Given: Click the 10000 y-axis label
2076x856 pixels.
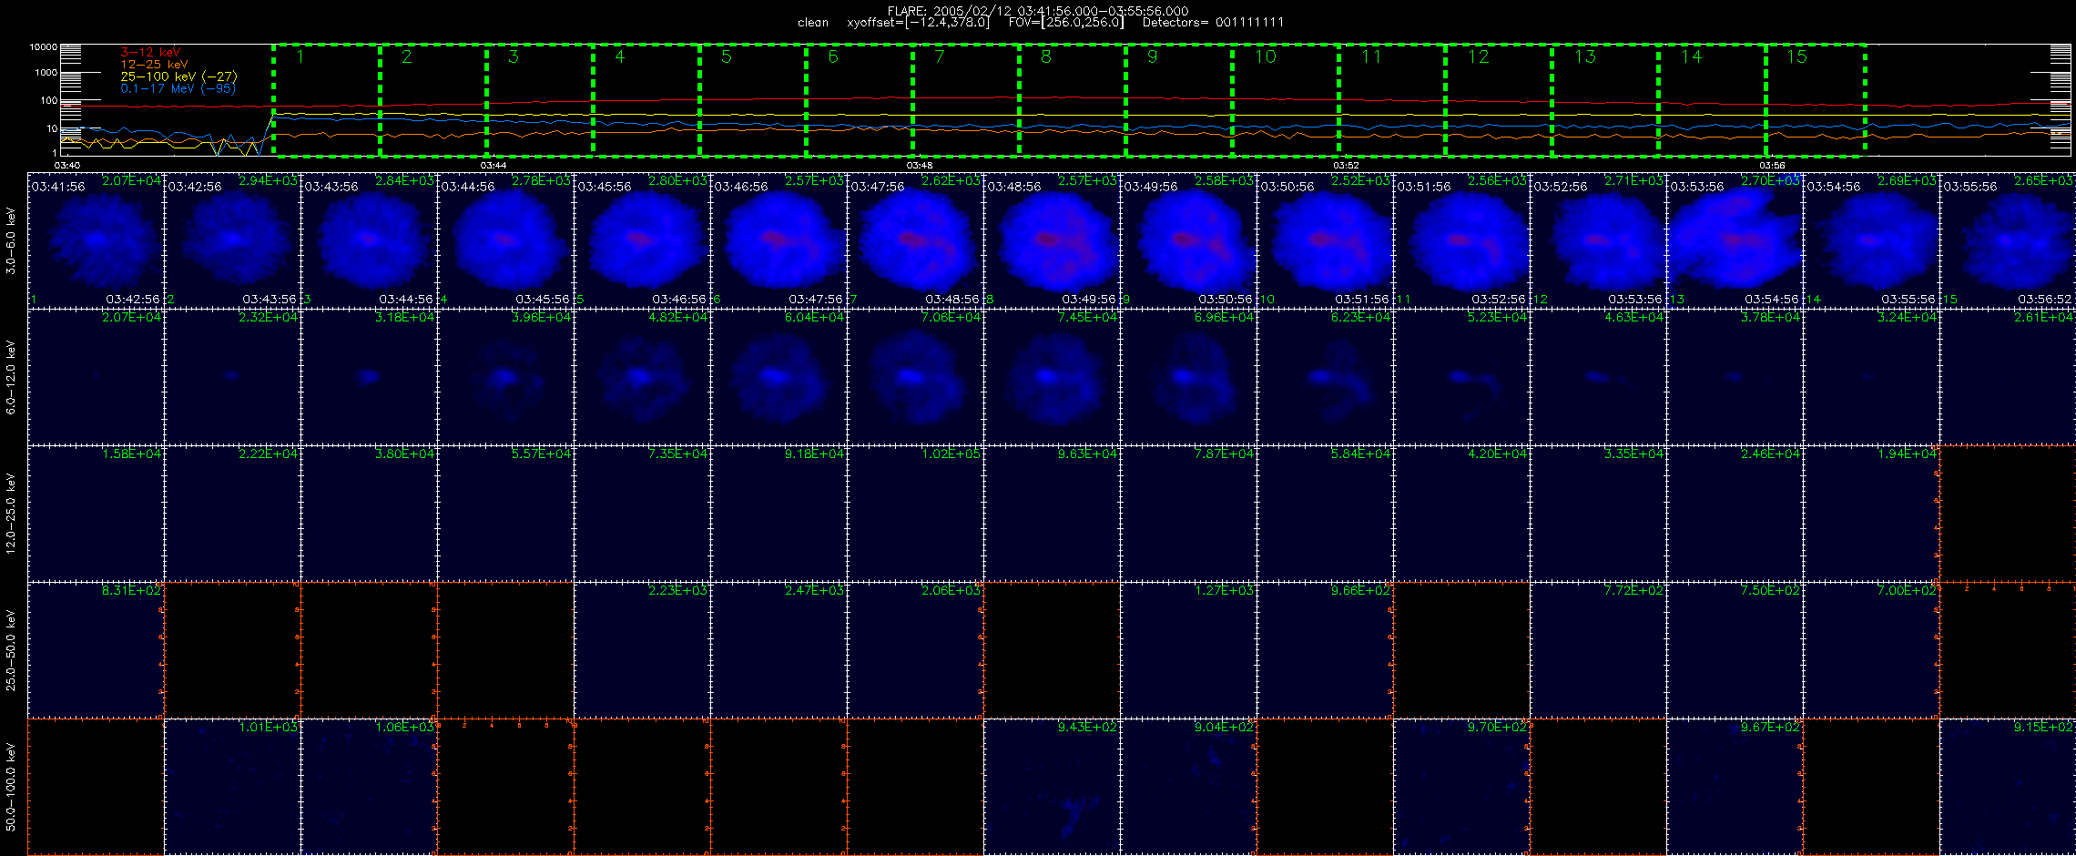Looking at the screenshot, I should pos(43,46).
